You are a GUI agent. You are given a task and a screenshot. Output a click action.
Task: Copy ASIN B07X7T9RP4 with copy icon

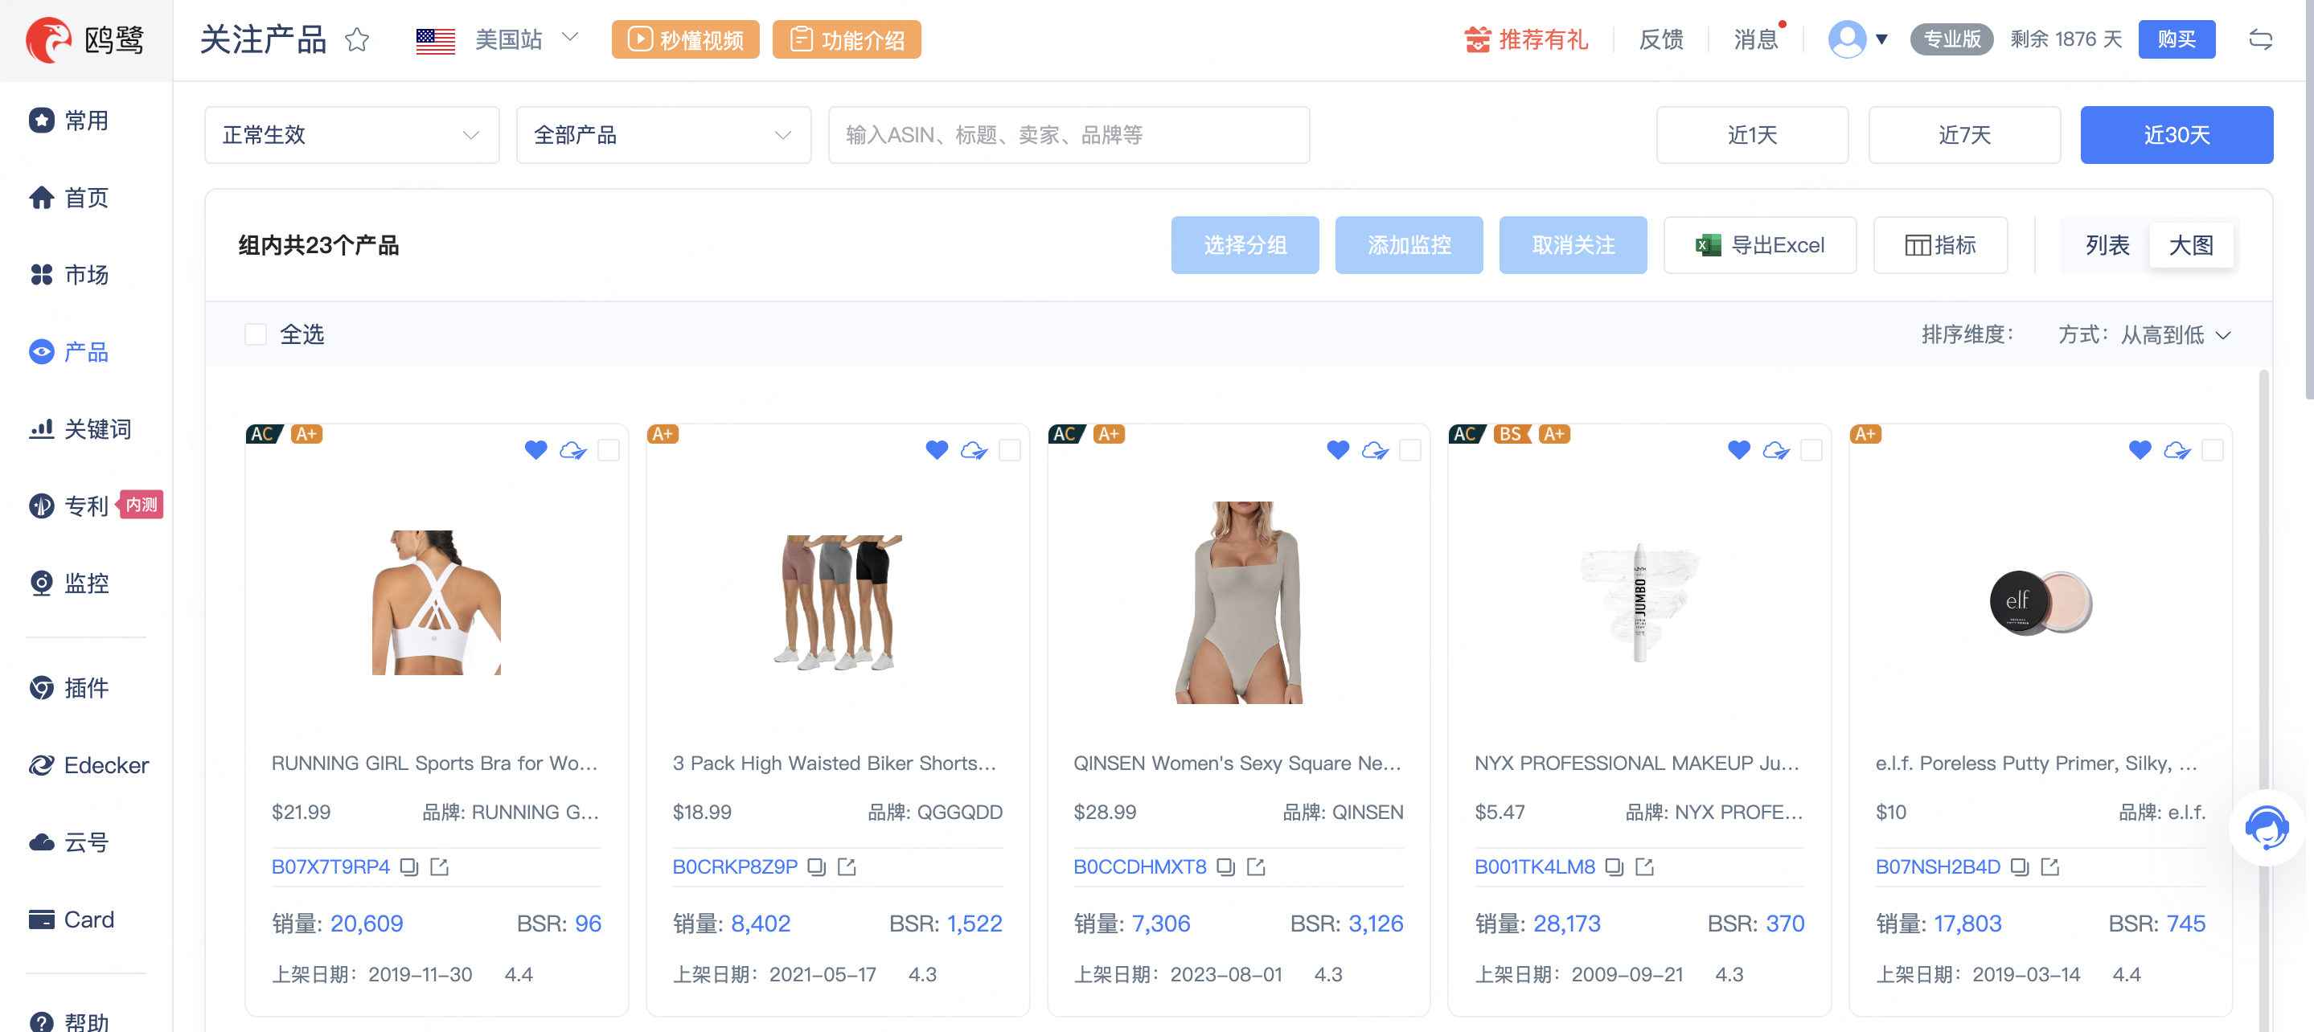pos(408,866)
